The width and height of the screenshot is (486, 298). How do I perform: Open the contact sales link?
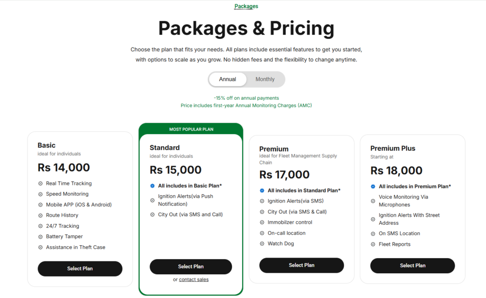(x=194, y=279)
